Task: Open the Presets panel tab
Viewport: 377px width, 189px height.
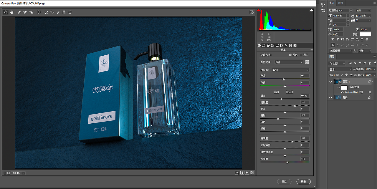Action: click(295, 45)
